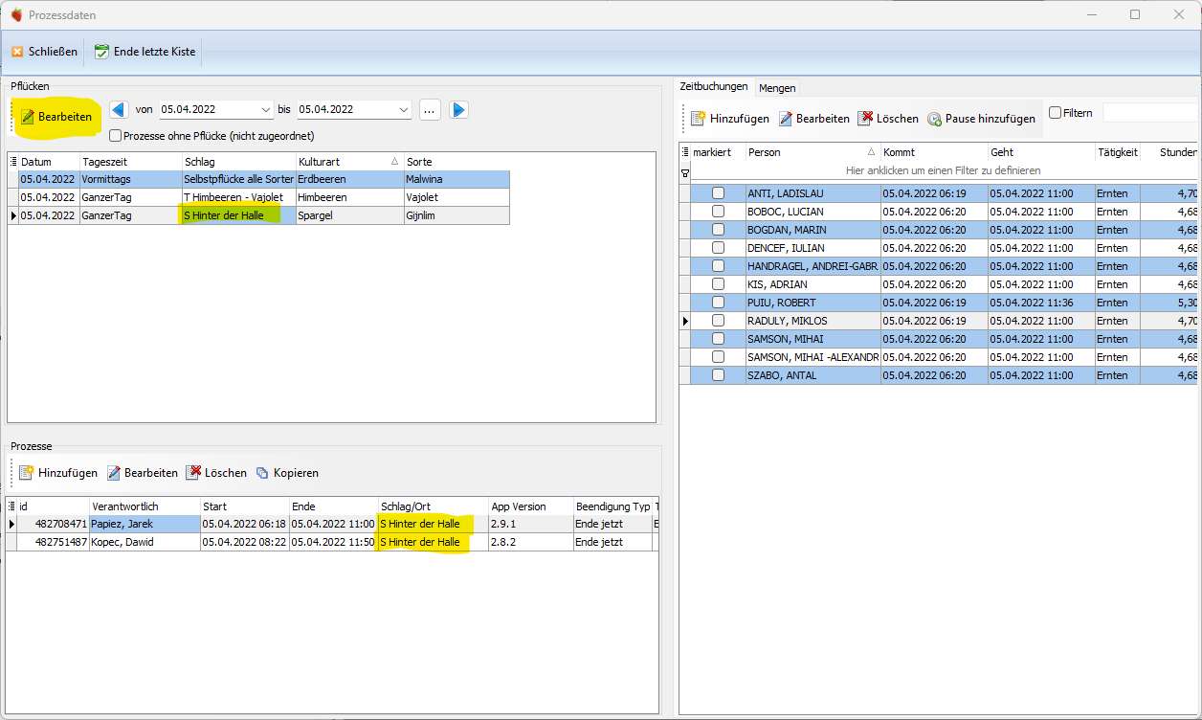Mark checkbox for PUIU, ROBERT
Screen dimensions: 1202x720
coord(718,303)
